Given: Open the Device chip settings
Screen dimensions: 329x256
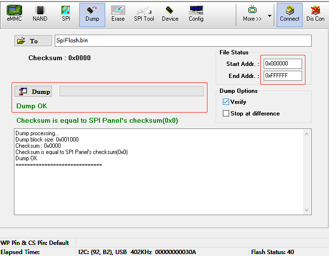Looking at the screenshot, I should click(170, 14).
